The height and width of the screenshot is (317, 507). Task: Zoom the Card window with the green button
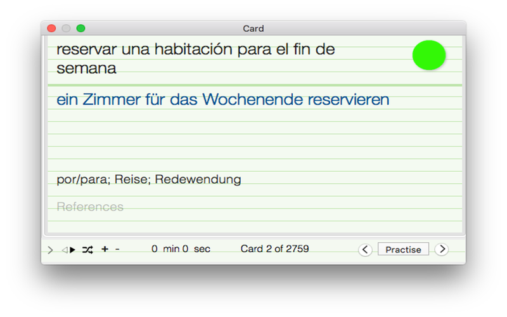(81, 29)
